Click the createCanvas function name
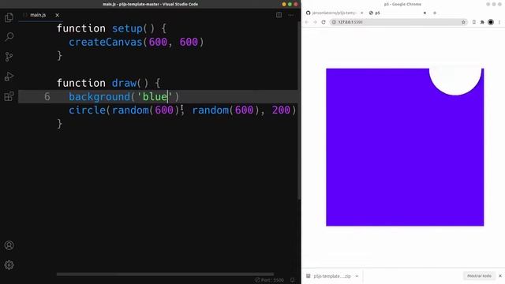 [x=106, y=42]
